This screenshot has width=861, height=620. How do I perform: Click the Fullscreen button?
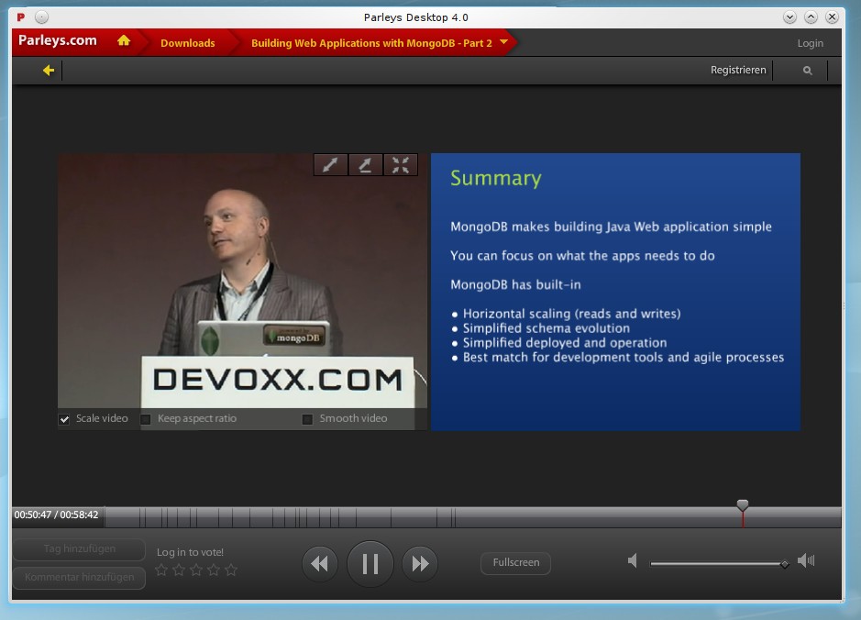click(515, 563)
